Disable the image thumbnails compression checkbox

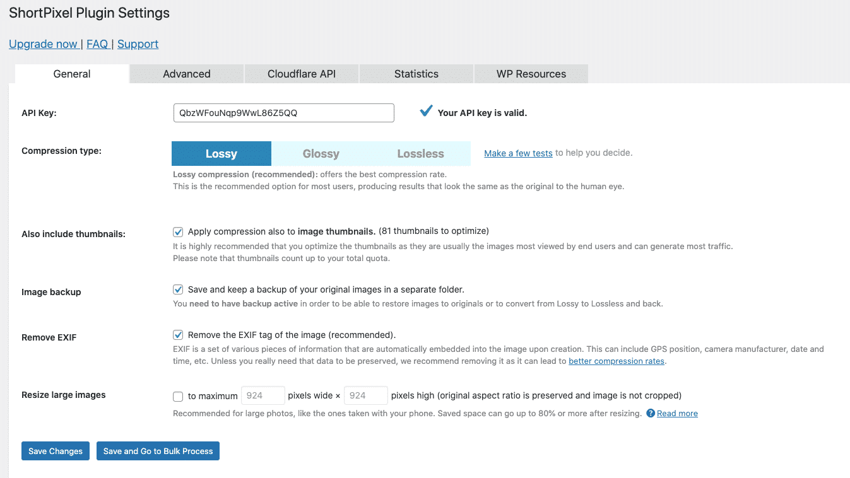[x=178, y=231]
